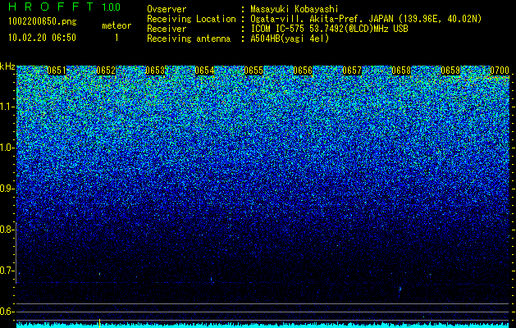The image size is (516, 328).
Task: Click the A504HB(yagi 4el) antenna text
Action: tap(290, 39)
